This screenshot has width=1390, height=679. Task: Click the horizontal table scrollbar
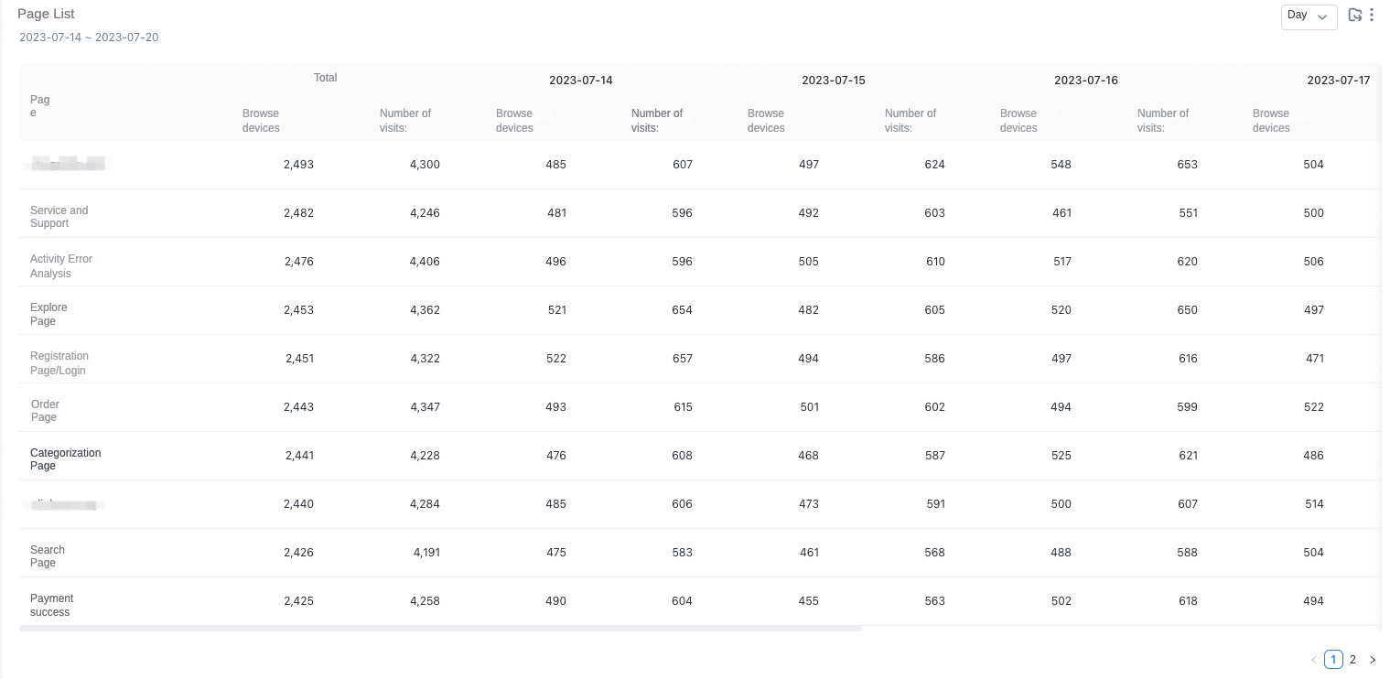tap(440, 629)
